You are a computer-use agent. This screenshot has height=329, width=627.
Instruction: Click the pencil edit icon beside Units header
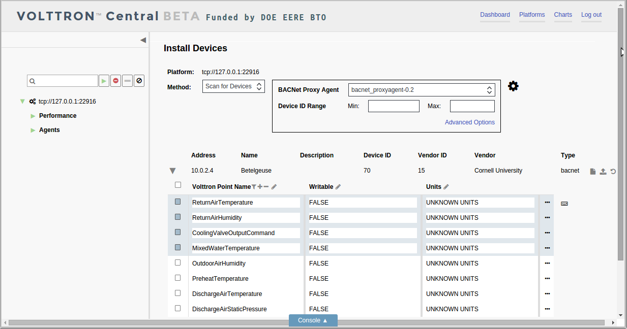pyautogui.click(x=446, y=187)
